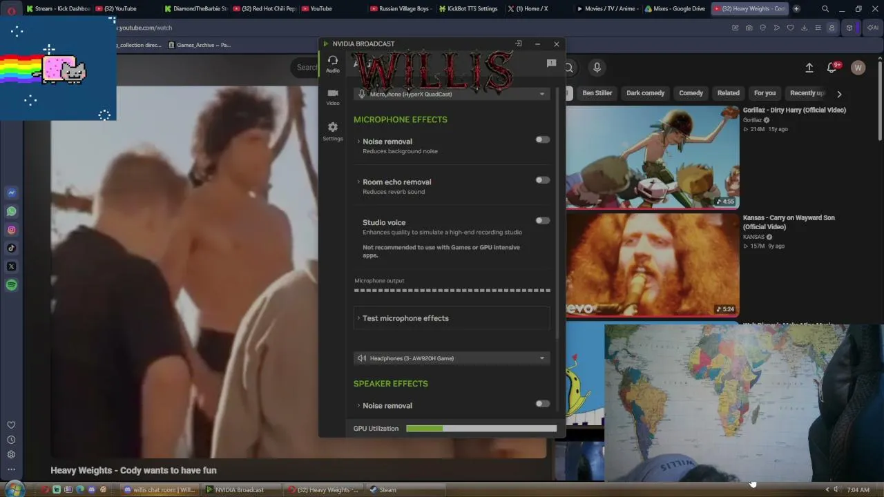Click the feedback icon in NVIDIA Broadcast

pyautogui.click(x=551, y=64)
